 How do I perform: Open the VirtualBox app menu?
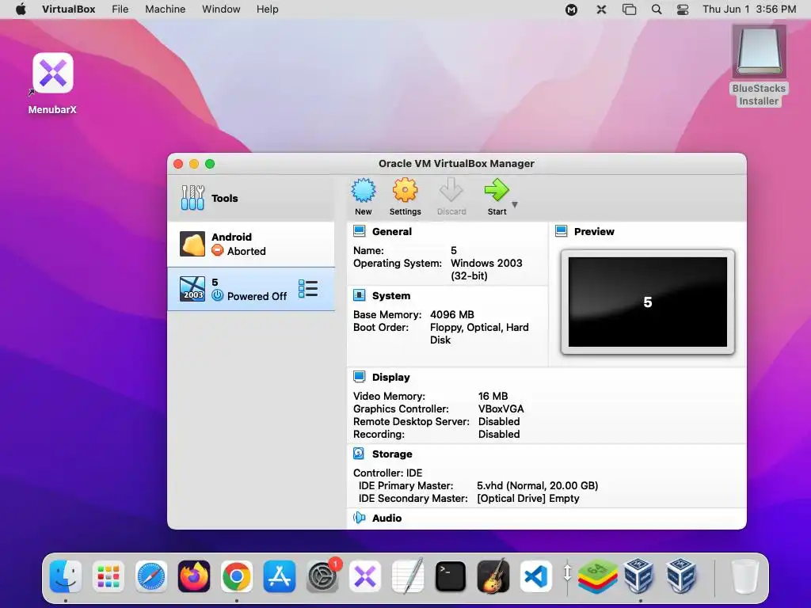pos(69,9)
